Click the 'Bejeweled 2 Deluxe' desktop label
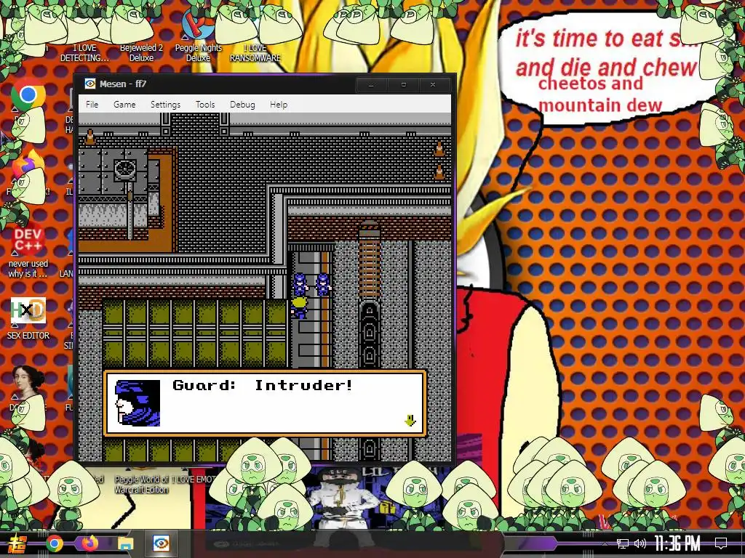This screenshot has height=558, width=745. pyautogui.click(x=141, y=52)
